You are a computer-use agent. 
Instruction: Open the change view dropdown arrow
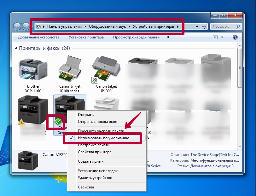222,37
